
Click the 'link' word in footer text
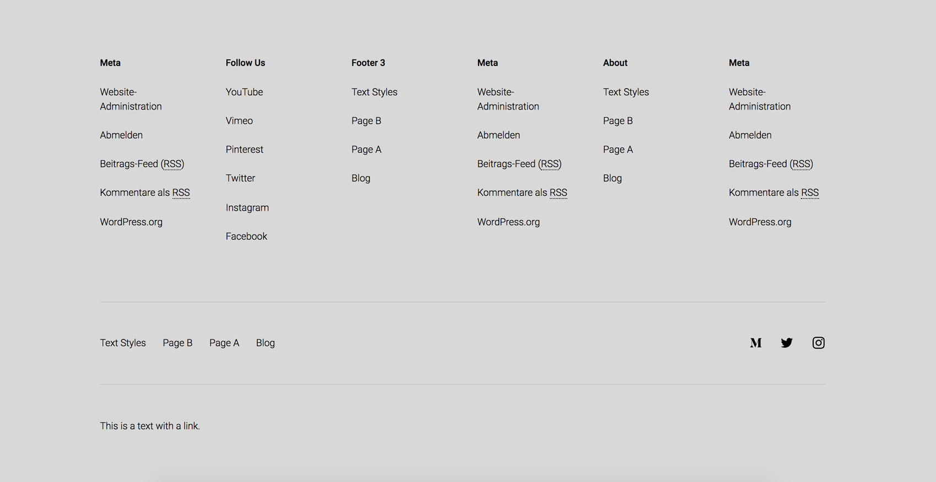pos(191,426)
